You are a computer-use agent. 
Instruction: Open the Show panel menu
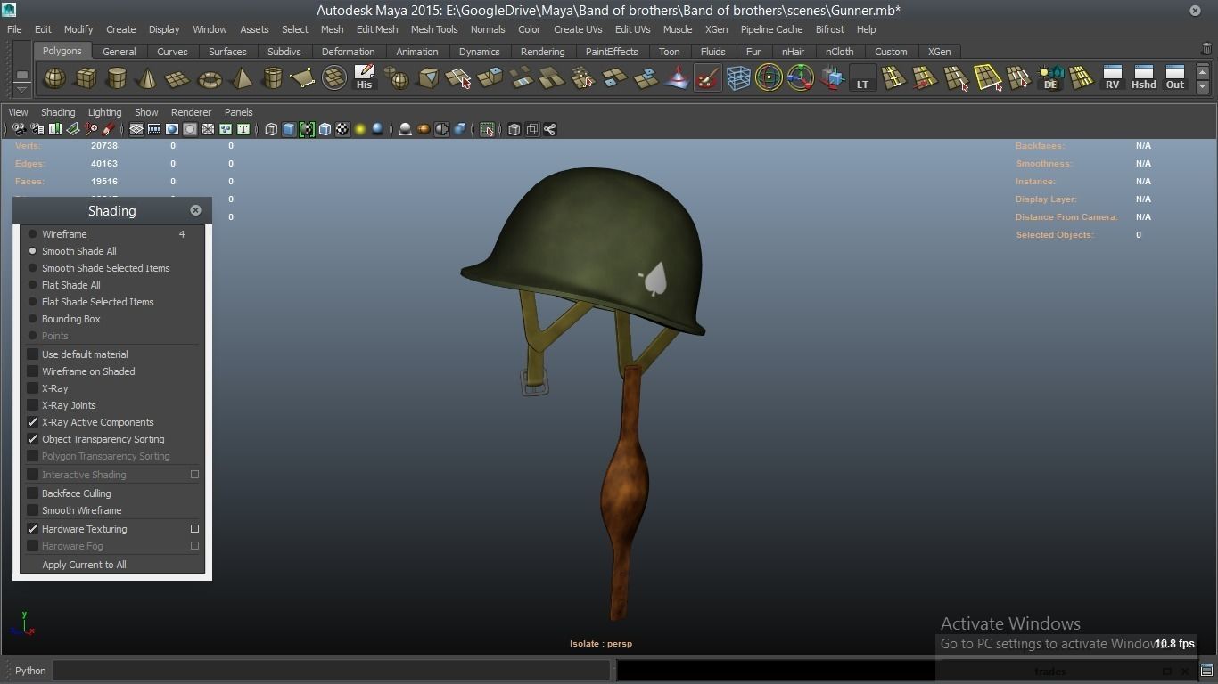146,112
